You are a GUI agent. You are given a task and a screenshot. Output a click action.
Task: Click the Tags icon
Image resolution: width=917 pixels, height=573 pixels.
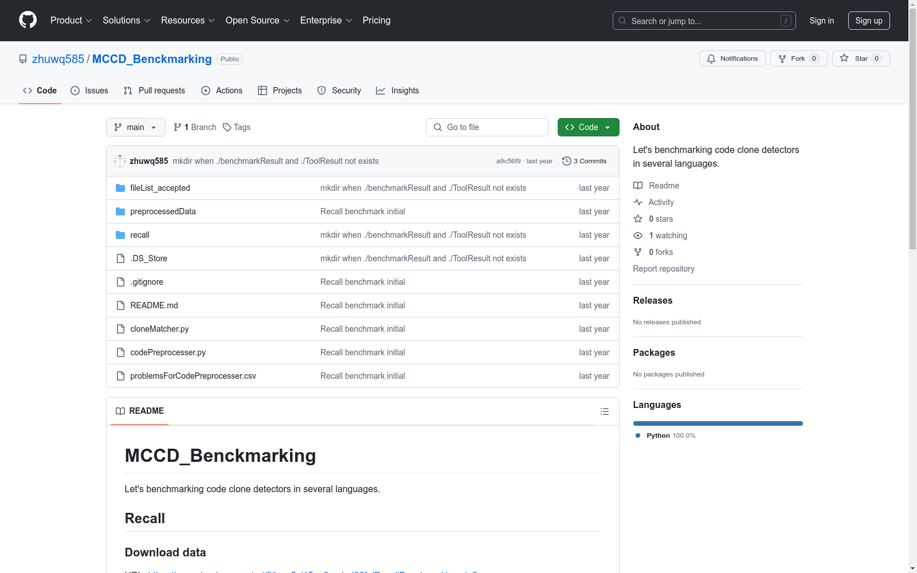click(x=228, y=127)
